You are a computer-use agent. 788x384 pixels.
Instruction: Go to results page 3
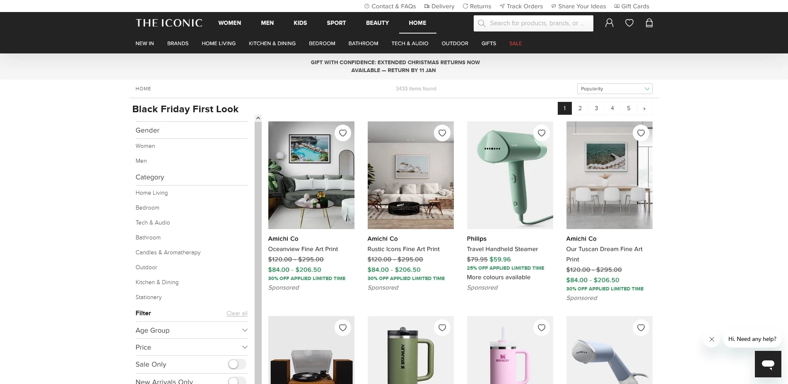point(596,108)
